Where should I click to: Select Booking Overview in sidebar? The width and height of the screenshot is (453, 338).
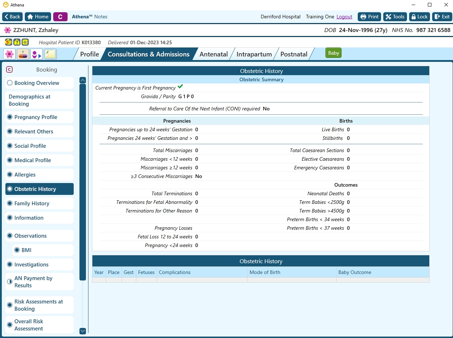pyautogui.click(x=40, y=83)
